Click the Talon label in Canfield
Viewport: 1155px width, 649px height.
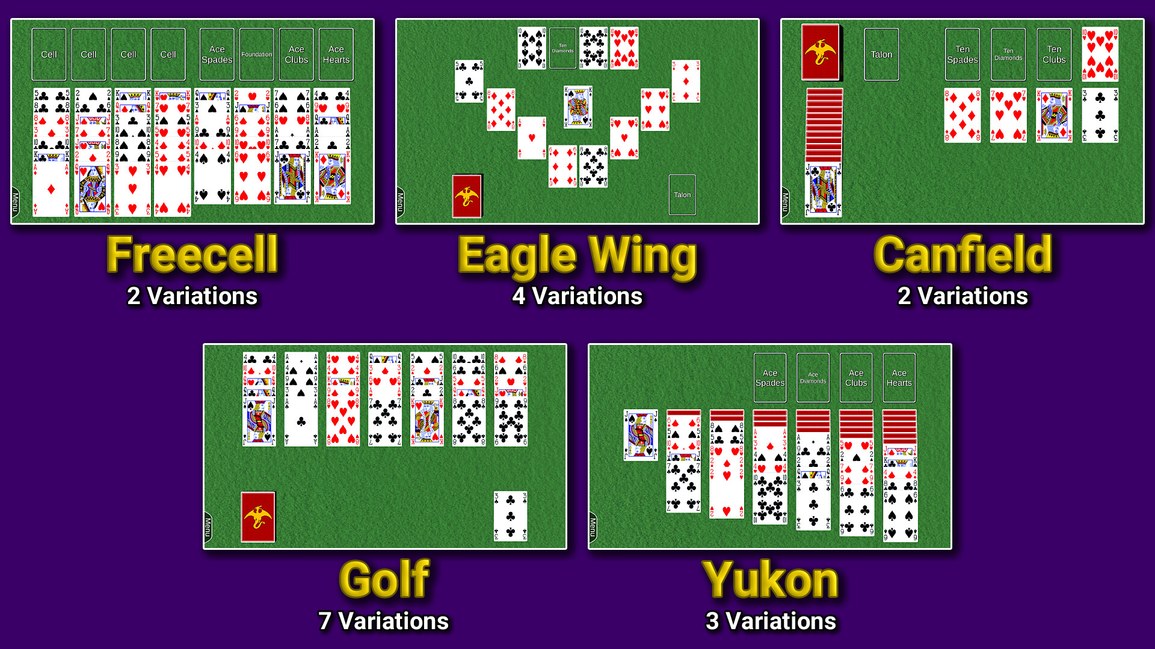(x=881, y=54)
